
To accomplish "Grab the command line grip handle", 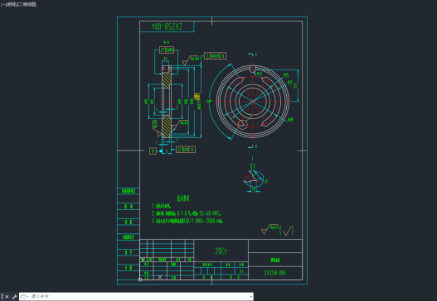I will (2, 297).
